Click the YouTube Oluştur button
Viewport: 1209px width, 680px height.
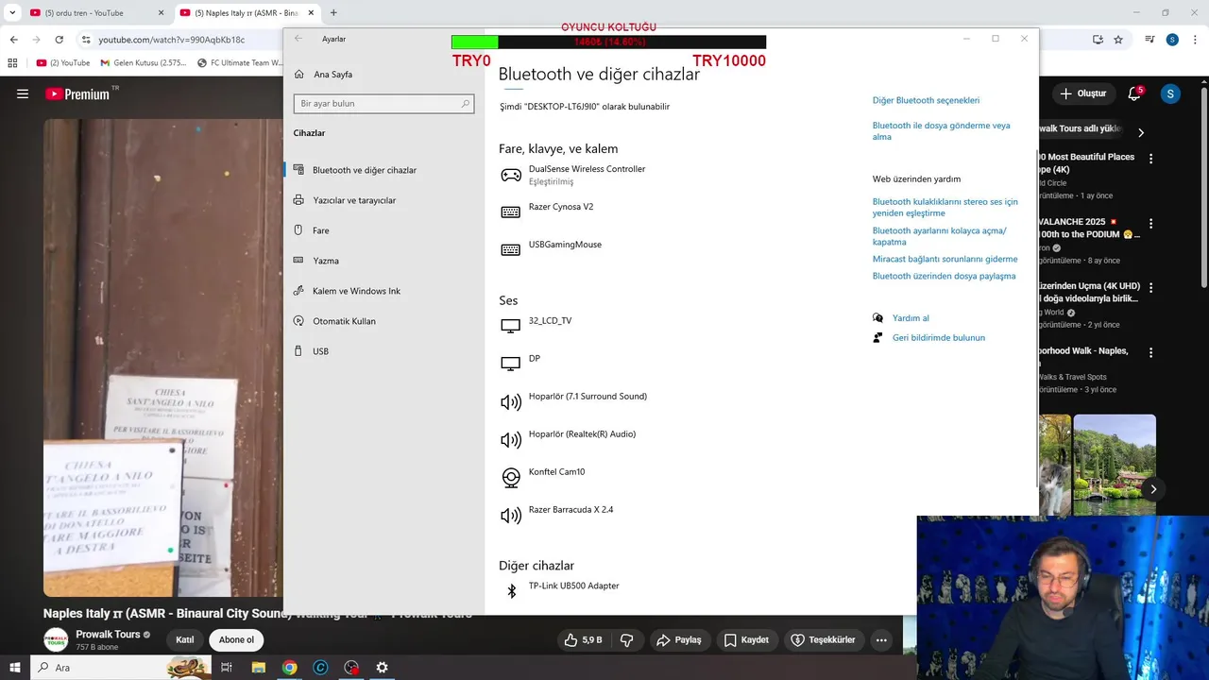click(1082, 93)
